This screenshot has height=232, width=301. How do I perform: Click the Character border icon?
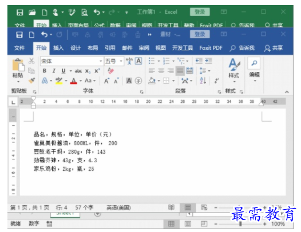[x=138, y=61]
